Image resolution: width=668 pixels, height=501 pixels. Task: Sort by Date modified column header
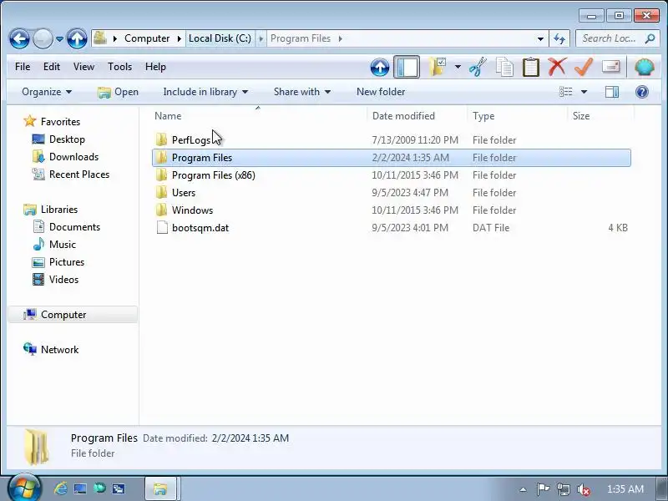point(417,116)
